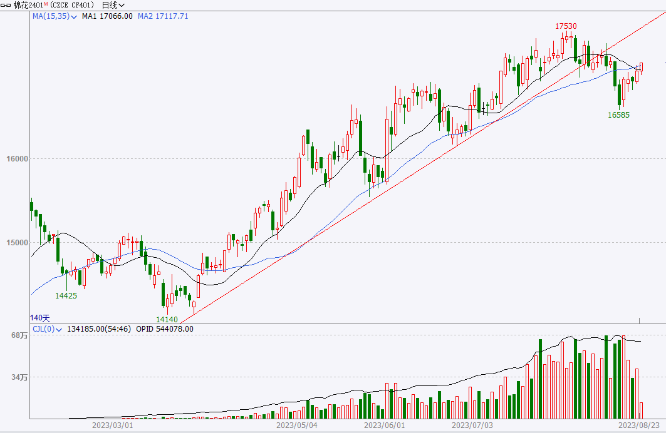Click the 17530 high price marker
The image size is (666, 433).
pyautogui.click(x=565, y=26)
